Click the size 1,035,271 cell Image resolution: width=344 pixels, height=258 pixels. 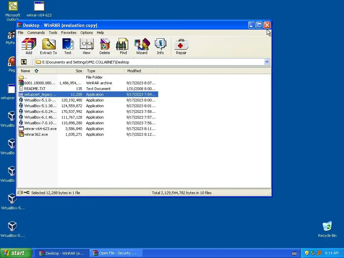click(74, 134)
